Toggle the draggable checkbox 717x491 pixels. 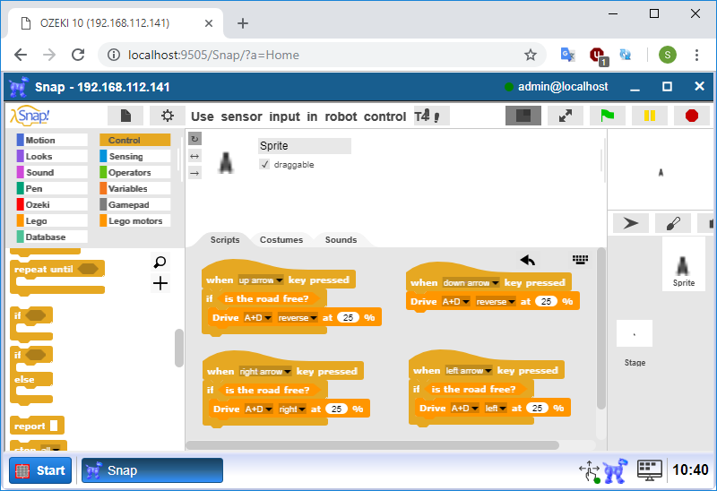coord(264,164)
